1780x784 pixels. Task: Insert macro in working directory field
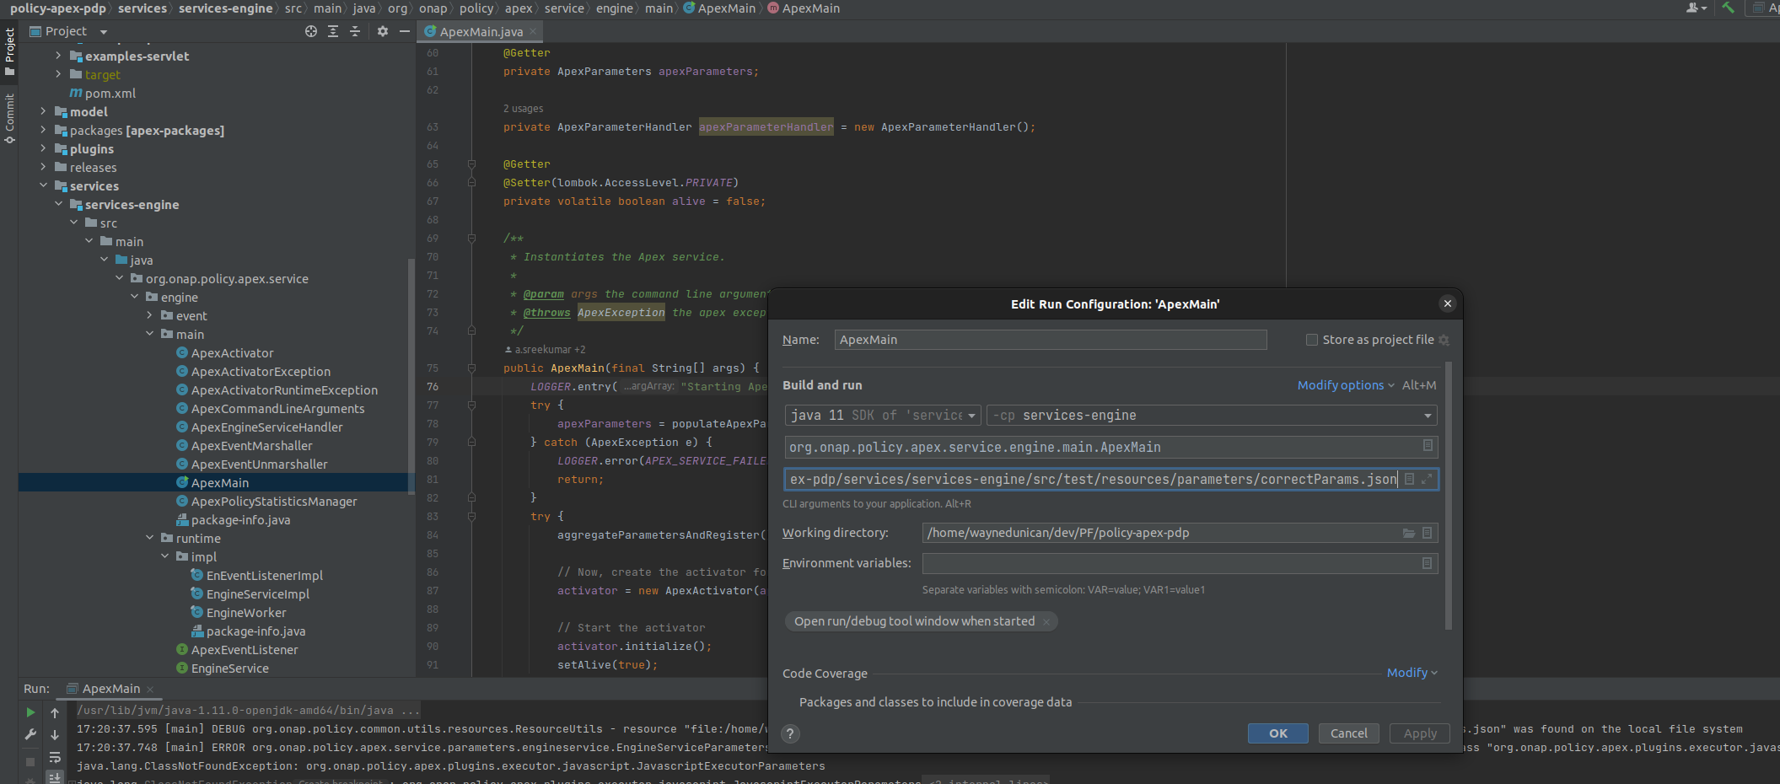(1427, 533)
